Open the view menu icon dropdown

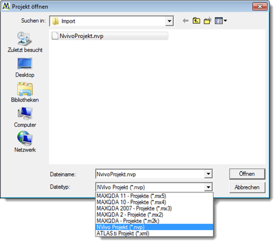[221, 20]
